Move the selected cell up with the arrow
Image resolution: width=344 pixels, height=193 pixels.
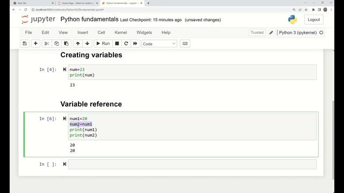[x=77, y=43]
